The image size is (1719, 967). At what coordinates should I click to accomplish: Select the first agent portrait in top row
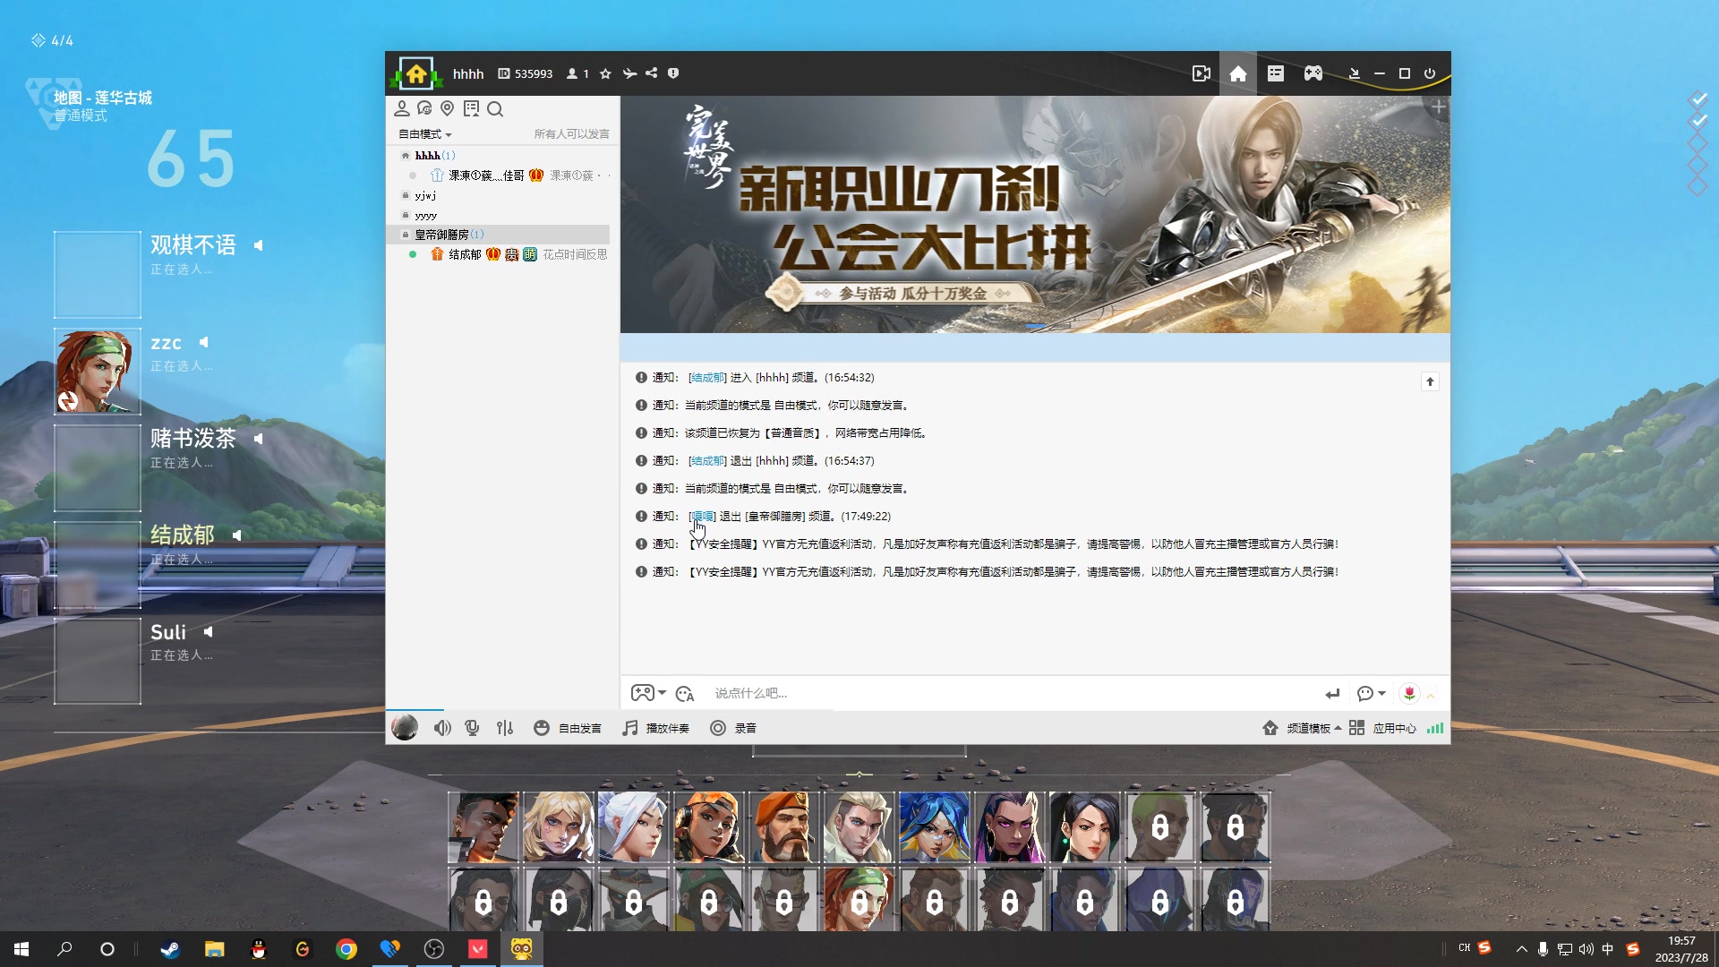pyautogui.click(x=483, y=826)
